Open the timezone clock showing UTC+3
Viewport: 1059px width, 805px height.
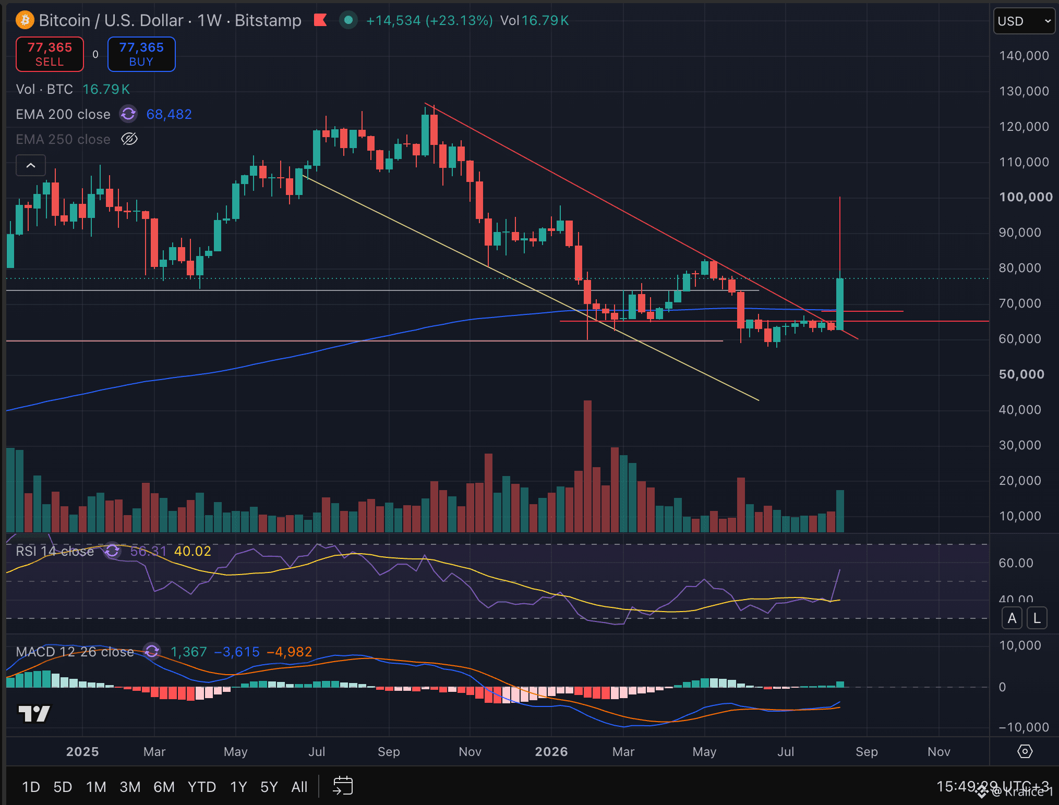click(x=992, y=786)
